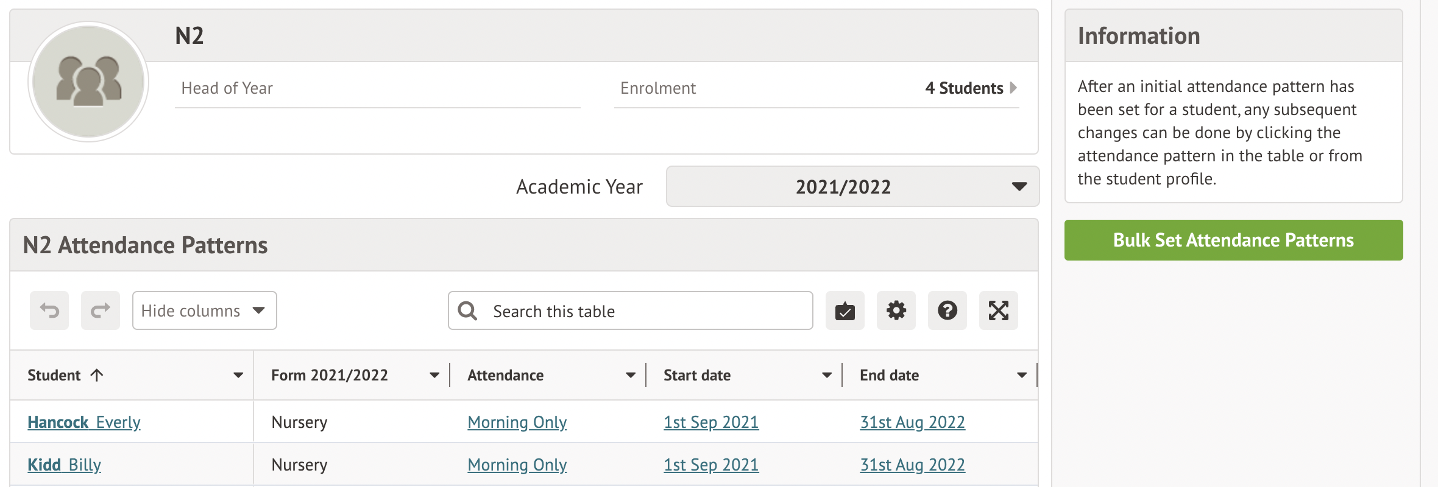Click the undo arrow icon
Screen dimensions: 1438x487
[x=49, y=310]
